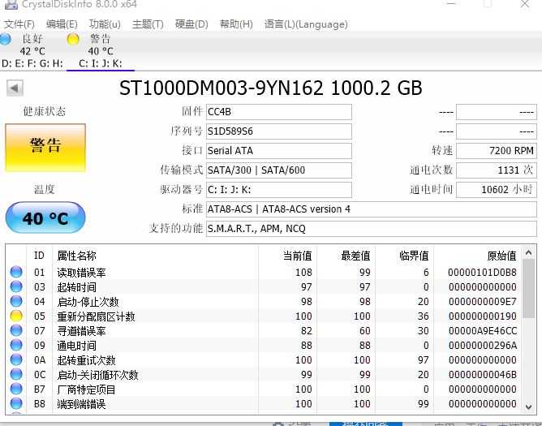Click the blue status dot for row 09 通电时间
Viewport: 542px width, 426px height.
[16, 345]
